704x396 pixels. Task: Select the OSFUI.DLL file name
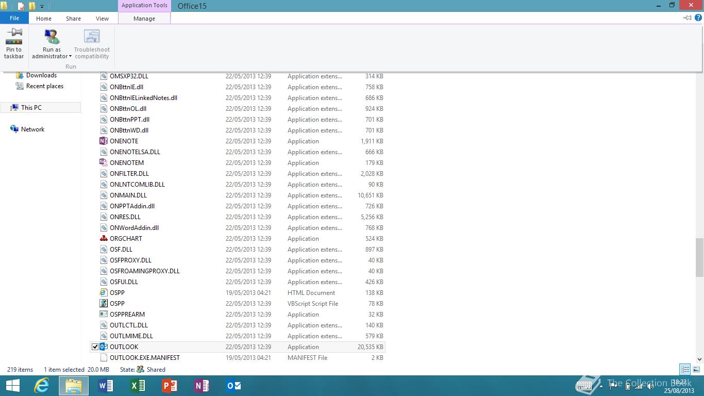click(124, 282)
